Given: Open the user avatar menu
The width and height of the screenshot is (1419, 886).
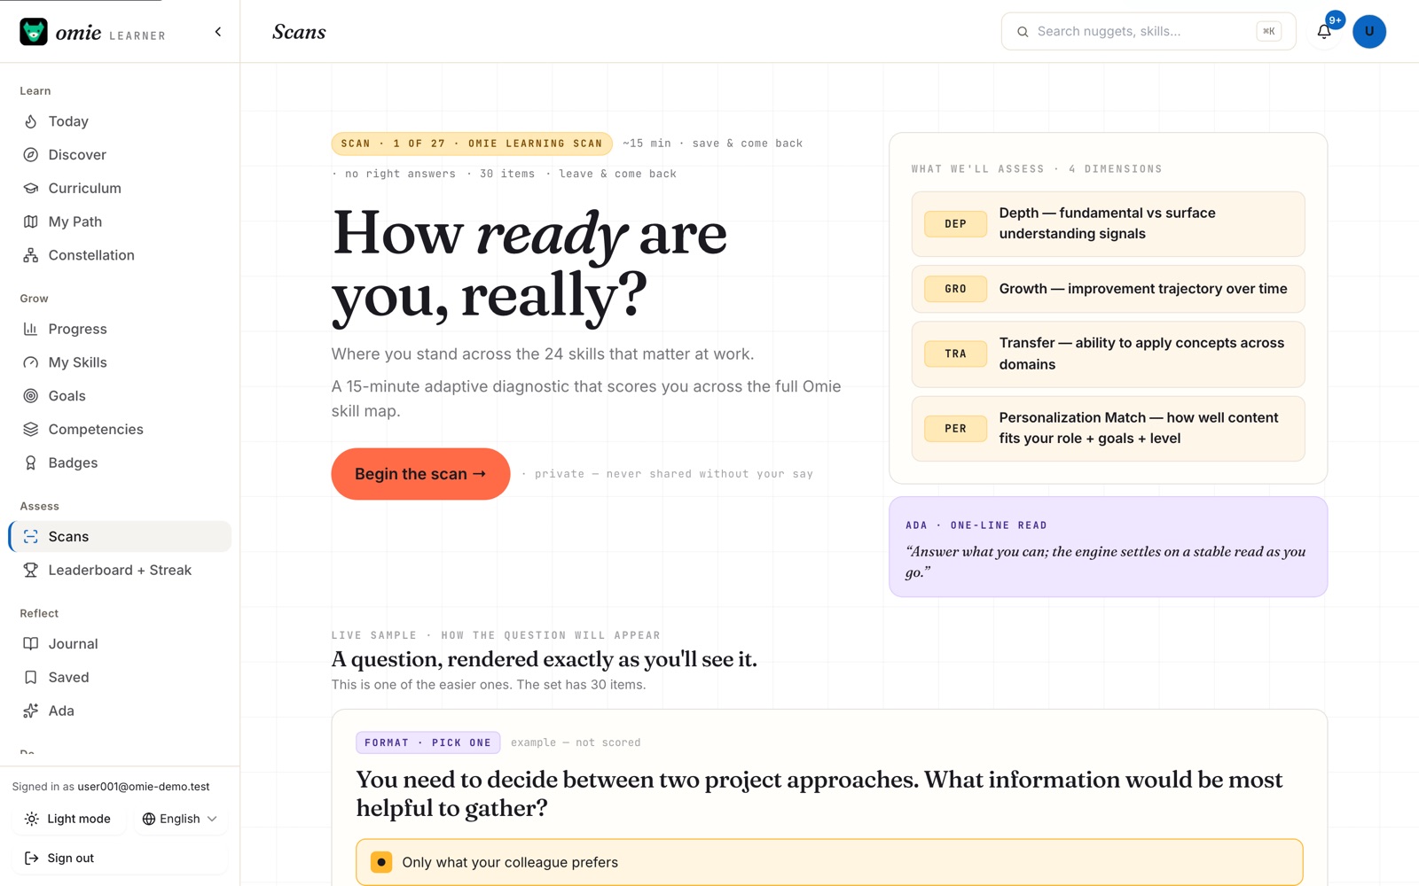Looking at the screenshot, I should pyautogui.click(x=1369, y=32).
